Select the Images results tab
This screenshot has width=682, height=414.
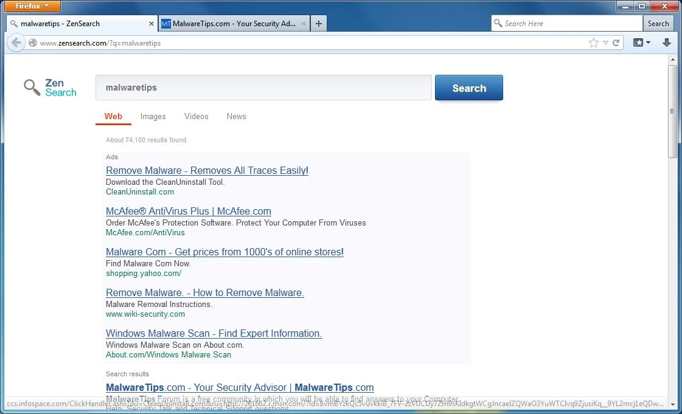153,117
